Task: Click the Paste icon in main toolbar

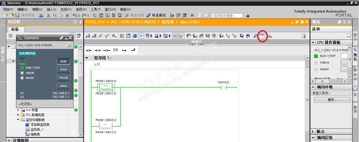Action: pyautogui.click(x=61, y=15)
